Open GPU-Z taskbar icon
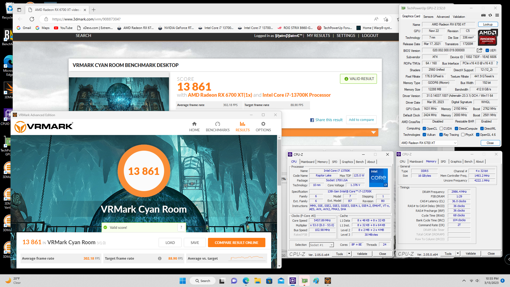 pyautogui.click(x=304, y=281)
